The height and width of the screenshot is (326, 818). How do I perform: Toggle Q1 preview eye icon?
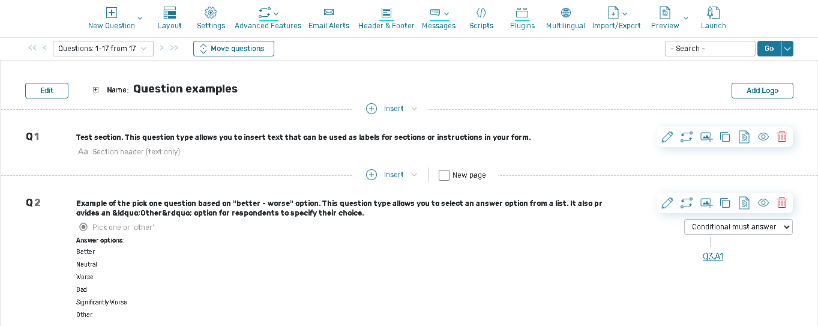click(763, 137)
